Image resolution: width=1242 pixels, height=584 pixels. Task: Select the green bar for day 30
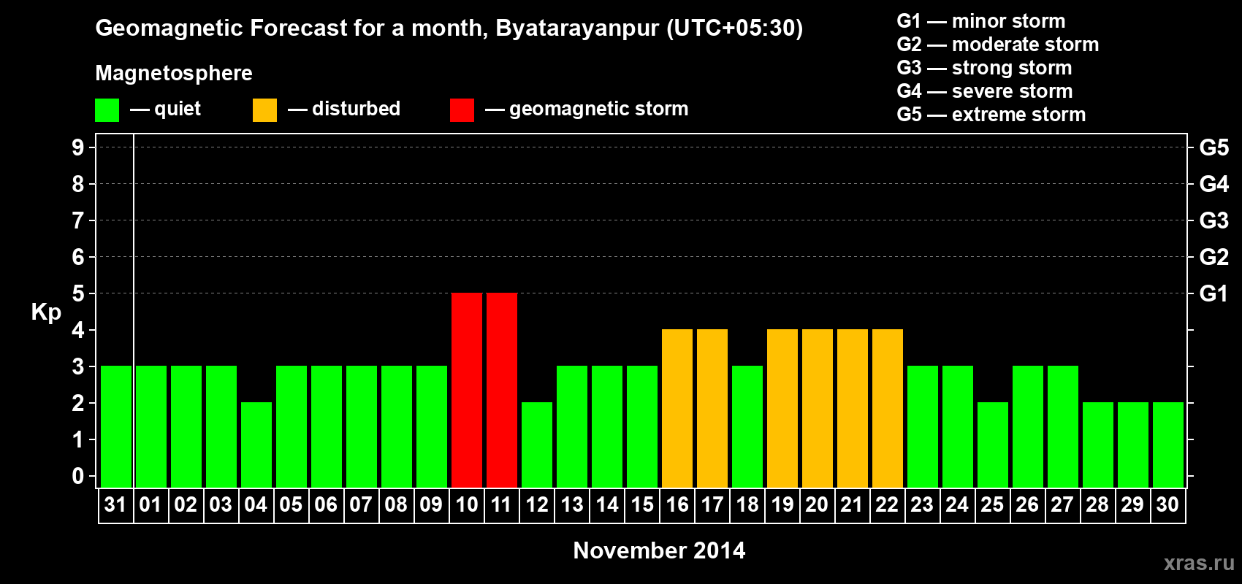1168,445
